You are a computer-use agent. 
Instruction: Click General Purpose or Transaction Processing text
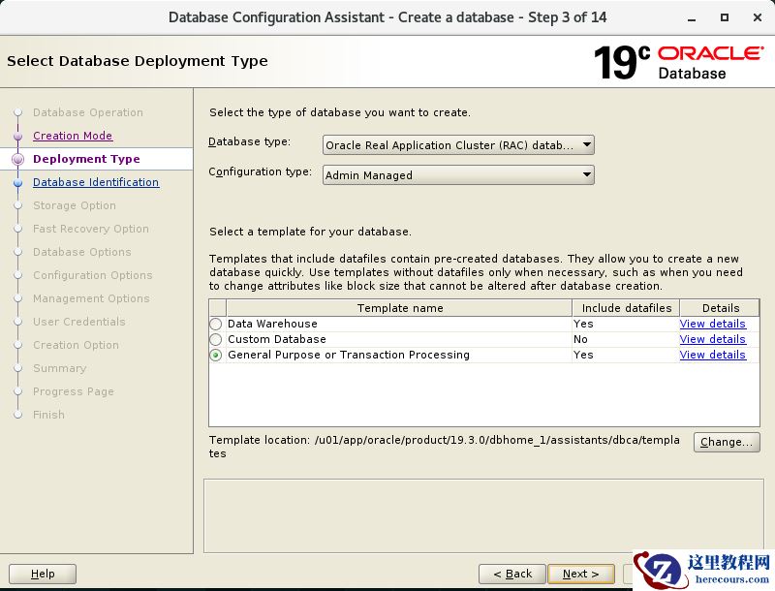[x=349, y=355]
